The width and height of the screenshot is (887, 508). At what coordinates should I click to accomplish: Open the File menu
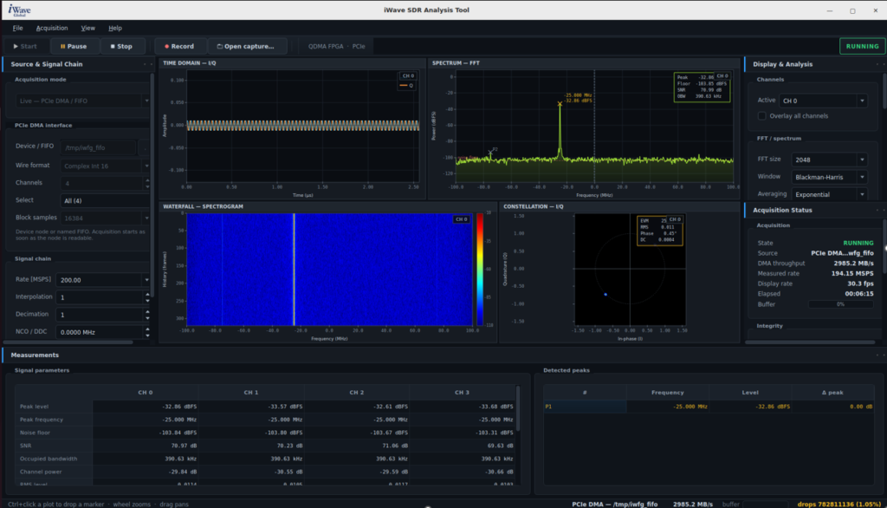17,28
